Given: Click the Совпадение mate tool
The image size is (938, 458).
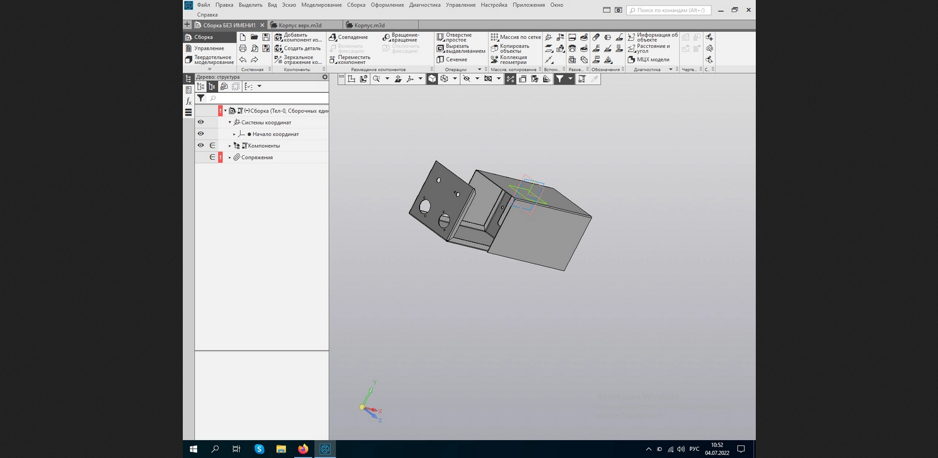Looking at the screenshot, I should click(349, 37).
